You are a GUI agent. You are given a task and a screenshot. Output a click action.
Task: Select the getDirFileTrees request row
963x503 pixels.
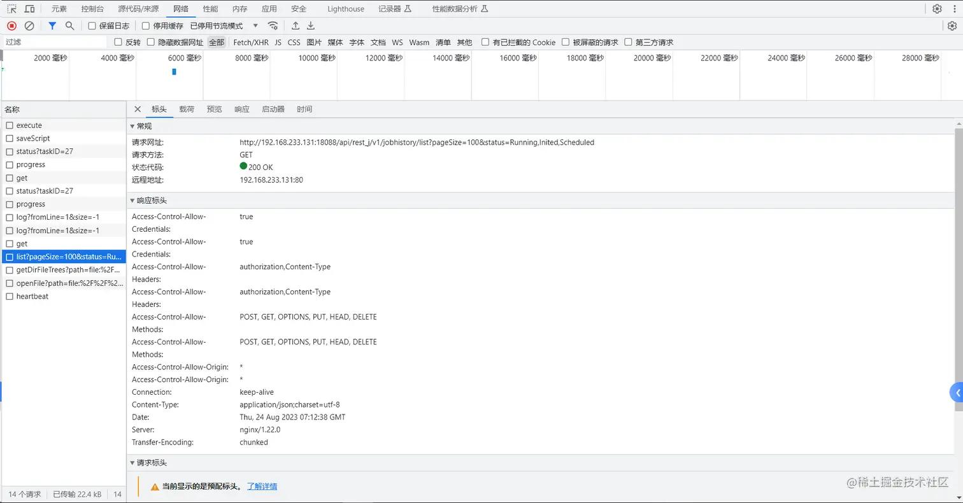[x=63, y=270]
